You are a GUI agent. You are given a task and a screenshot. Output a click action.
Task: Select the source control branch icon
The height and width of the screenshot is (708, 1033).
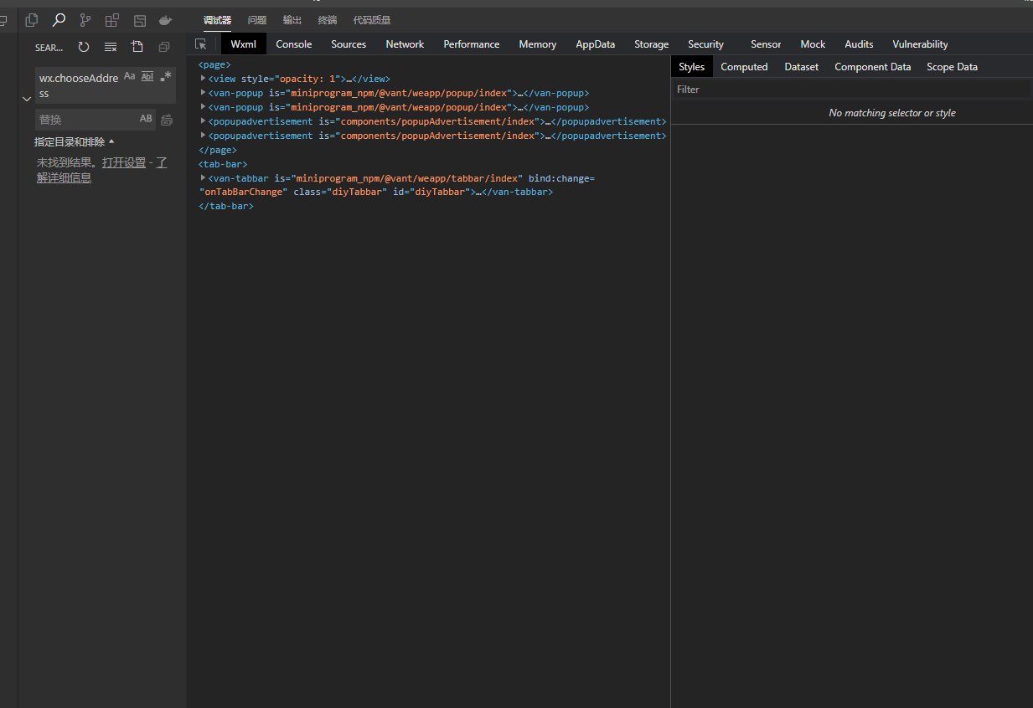(85, 20)
